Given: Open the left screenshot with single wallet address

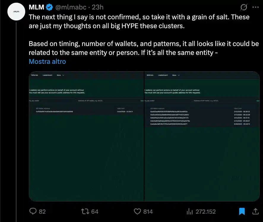Looking at the screenshot, I should (x=86, y=137).
